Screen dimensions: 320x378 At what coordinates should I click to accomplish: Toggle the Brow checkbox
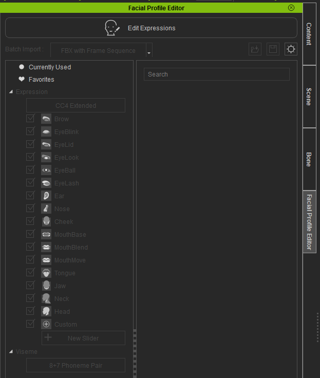(30, 118)
